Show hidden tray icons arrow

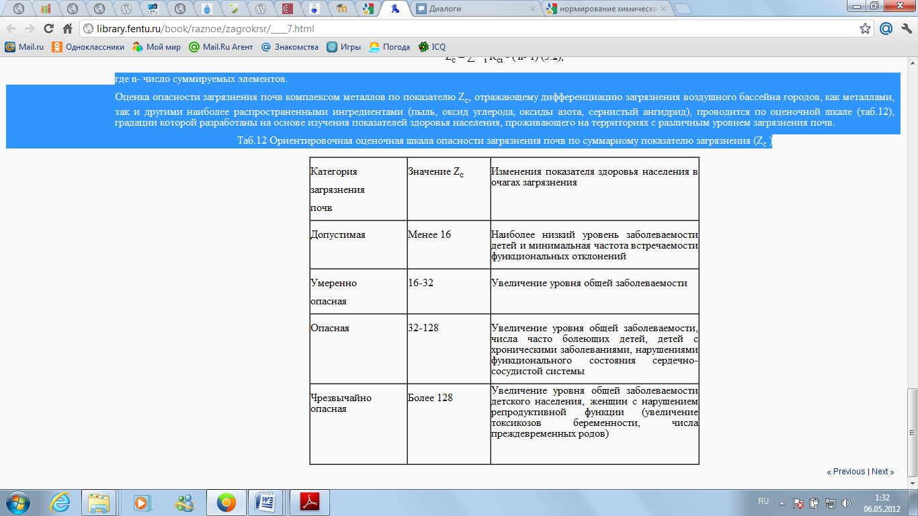click(781, 502)
